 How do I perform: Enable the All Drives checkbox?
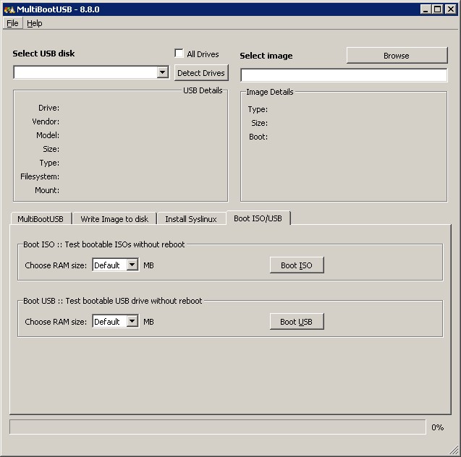pyautogui.click(x=179, y=54)
